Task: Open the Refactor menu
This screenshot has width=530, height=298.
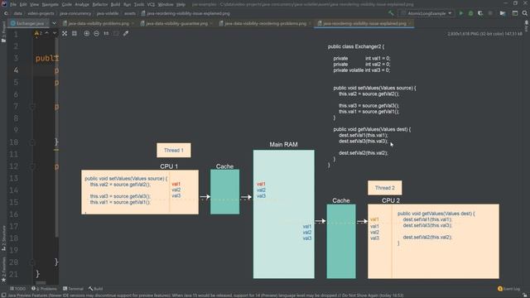Action: 99,4
